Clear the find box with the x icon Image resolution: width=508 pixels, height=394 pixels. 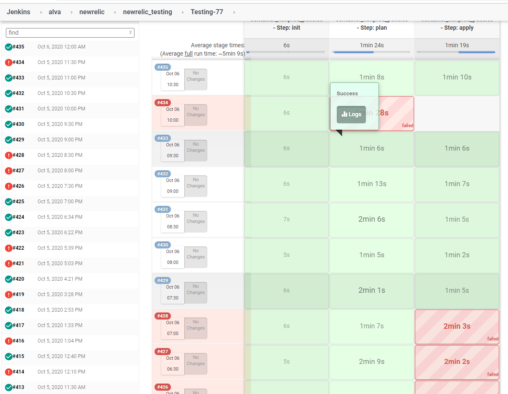(x=130, y=32)
